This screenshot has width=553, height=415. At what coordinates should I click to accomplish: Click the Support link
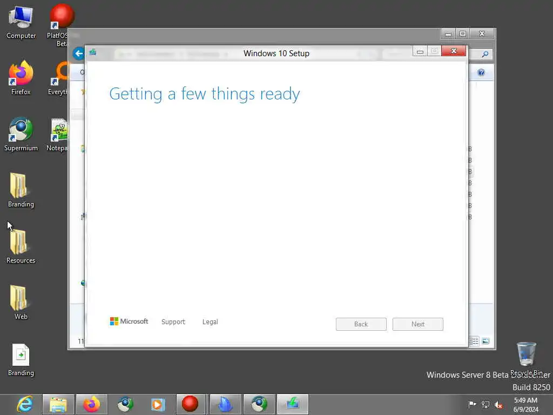pos(173,322)
